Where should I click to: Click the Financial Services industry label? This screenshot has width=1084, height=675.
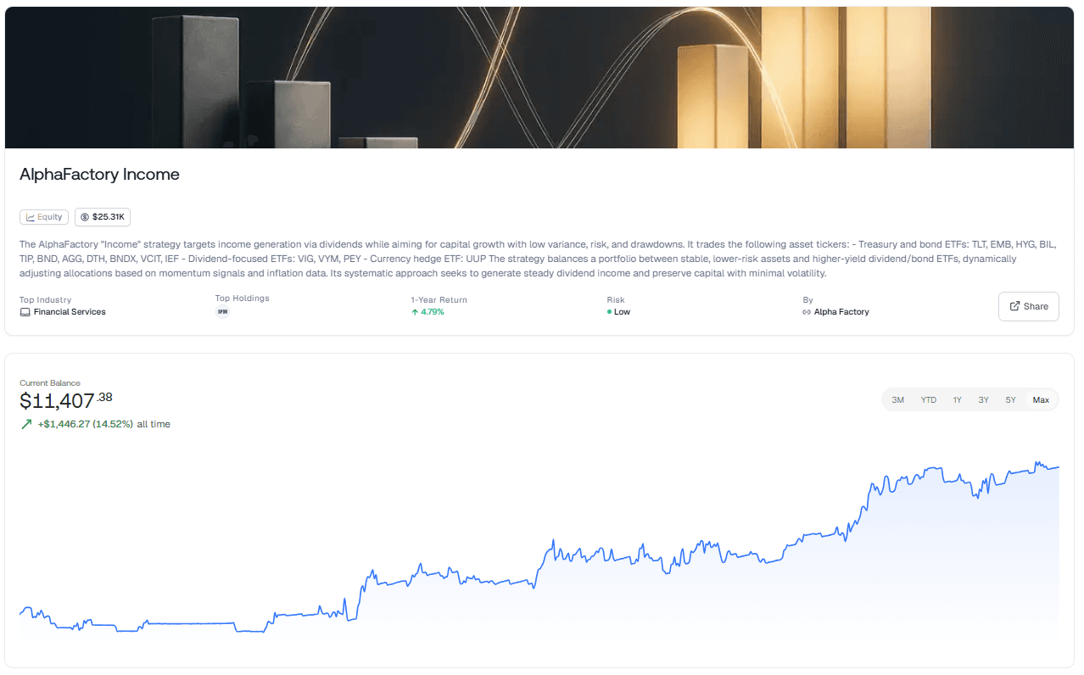pyautogui.click(x=70, y=312)
